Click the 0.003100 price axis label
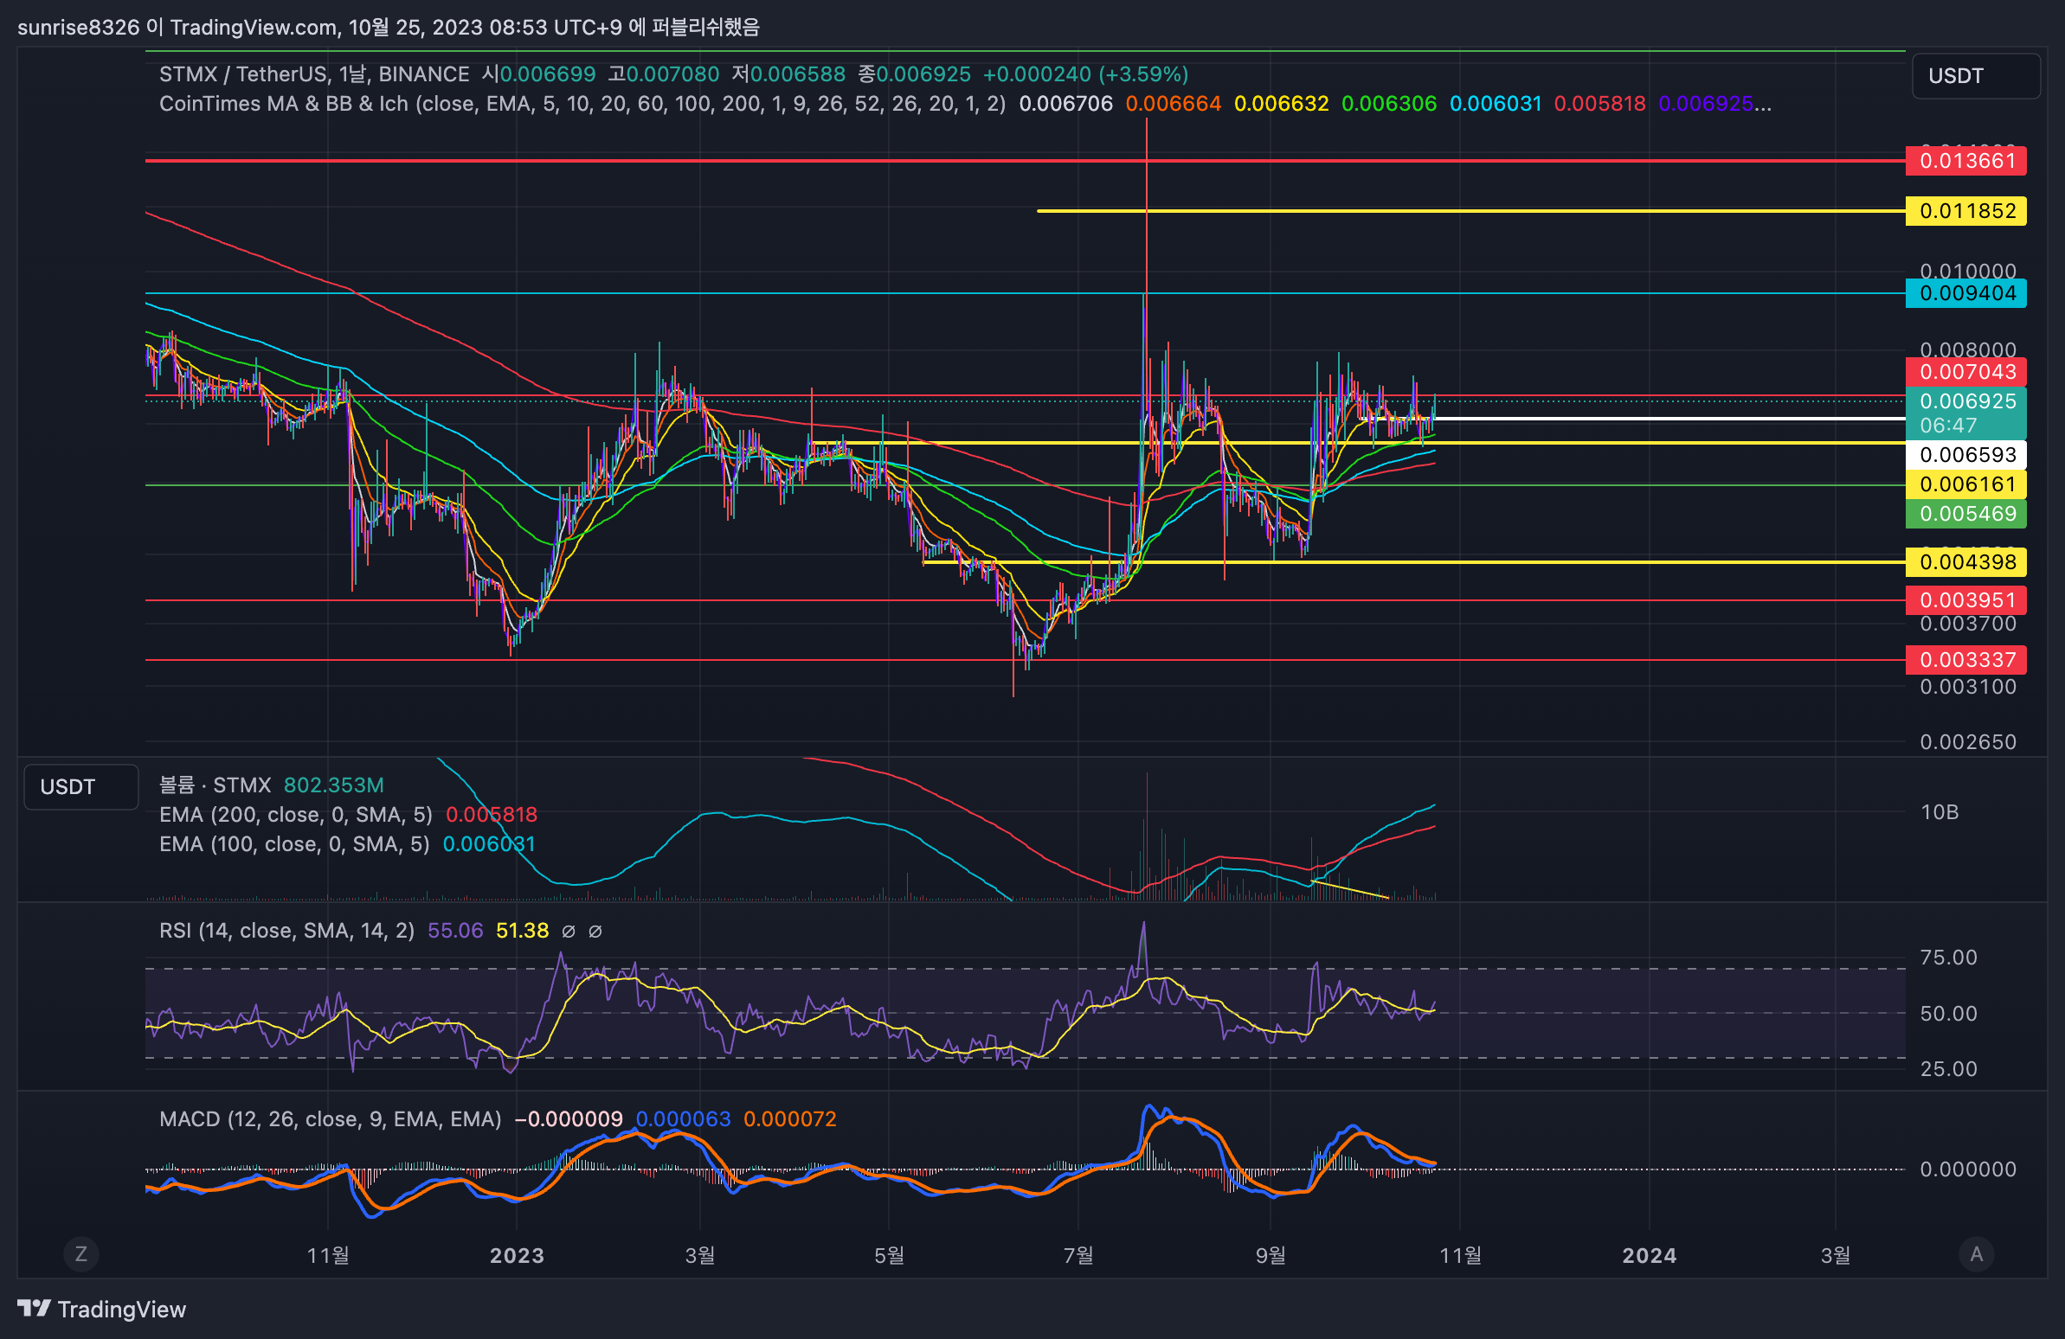Image resolution: width=2065 pixels, height=1339 pixels. pos(1968,687)
